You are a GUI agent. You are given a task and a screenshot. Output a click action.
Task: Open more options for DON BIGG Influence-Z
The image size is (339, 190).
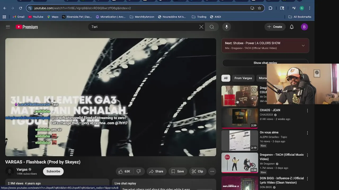pyautogui.click(x=307, y=179)
